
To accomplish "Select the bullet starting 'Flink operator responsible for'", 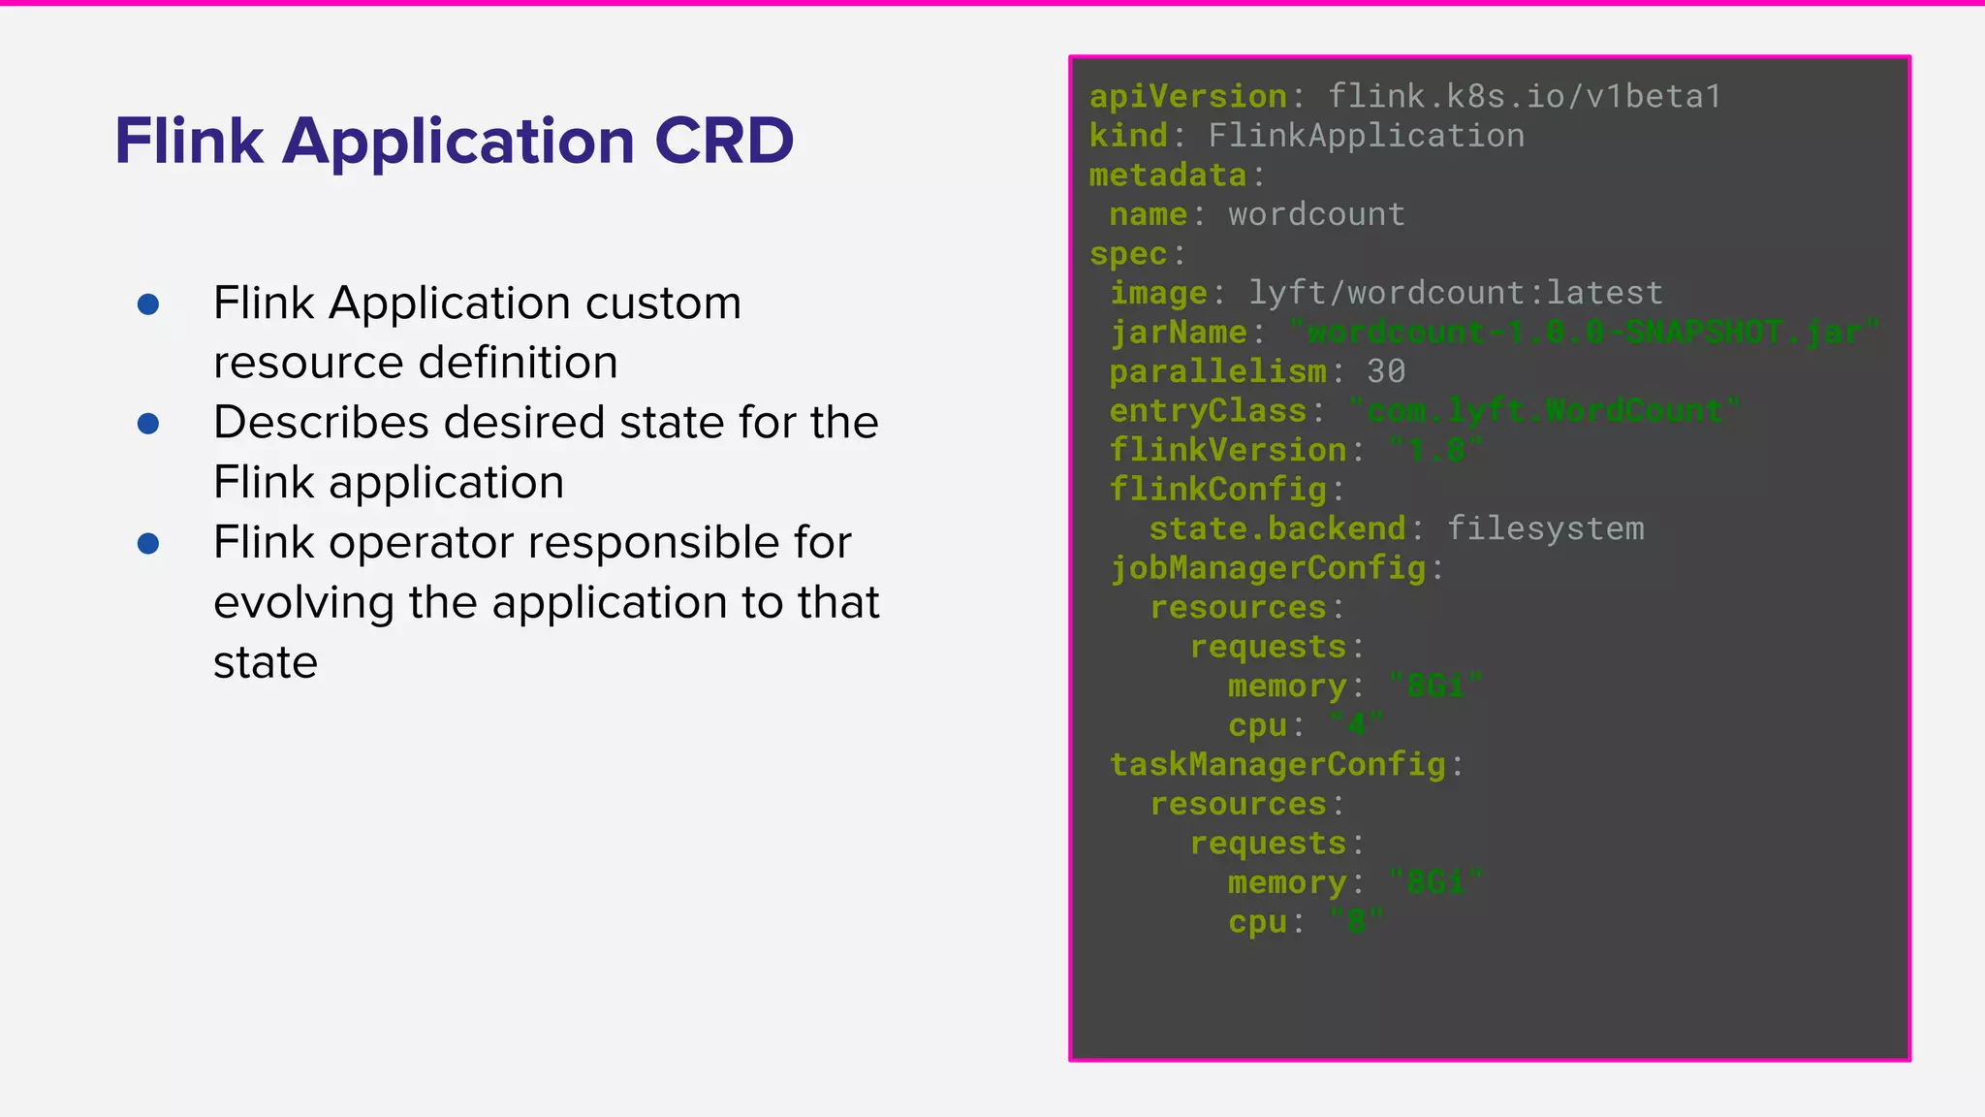I will [x=547, y=602].
